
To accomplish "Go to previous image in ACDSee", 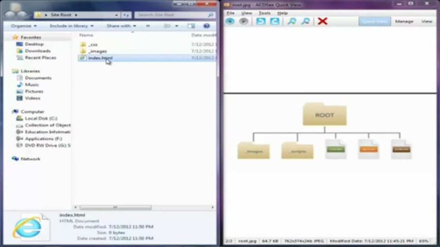I will pyautogui.click(x=230, y=21).
